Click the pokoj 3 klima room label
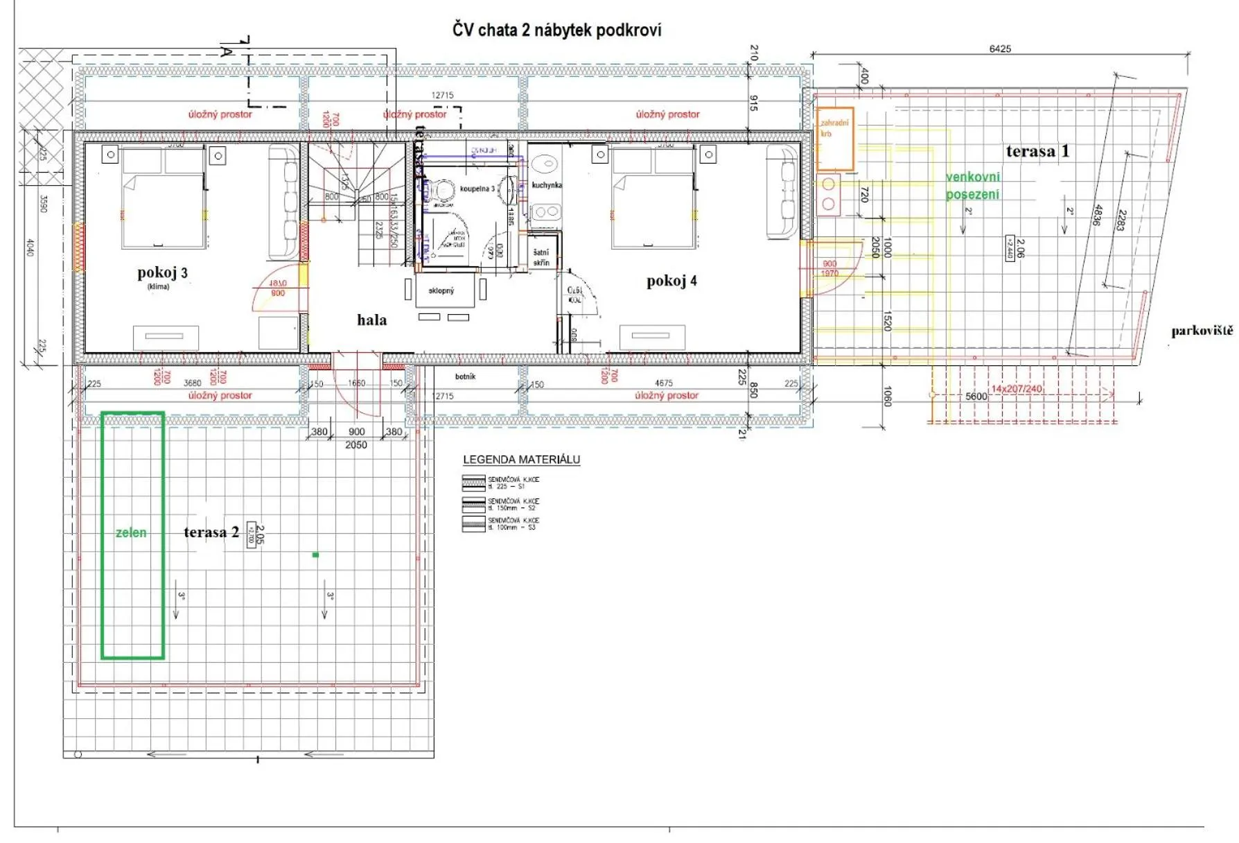The width and height of the screenshot is (1239, 843). (161, 276)
